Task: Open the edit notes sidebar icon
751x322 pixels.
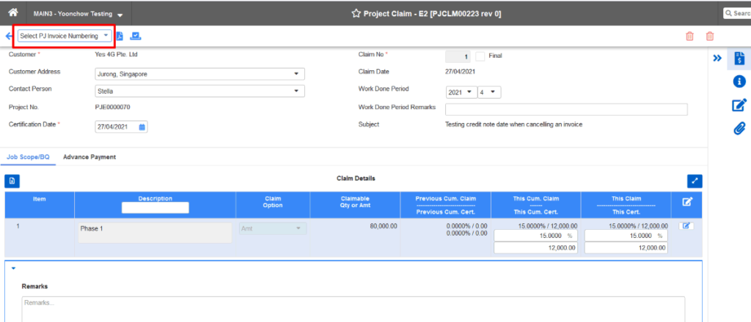Action: coord(739,105)
